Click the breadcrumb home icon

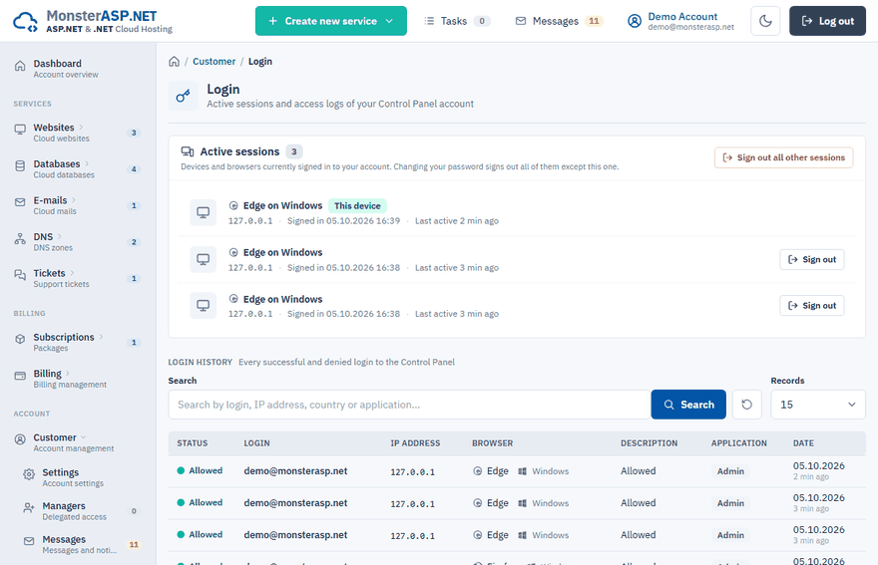pos(175,62)
